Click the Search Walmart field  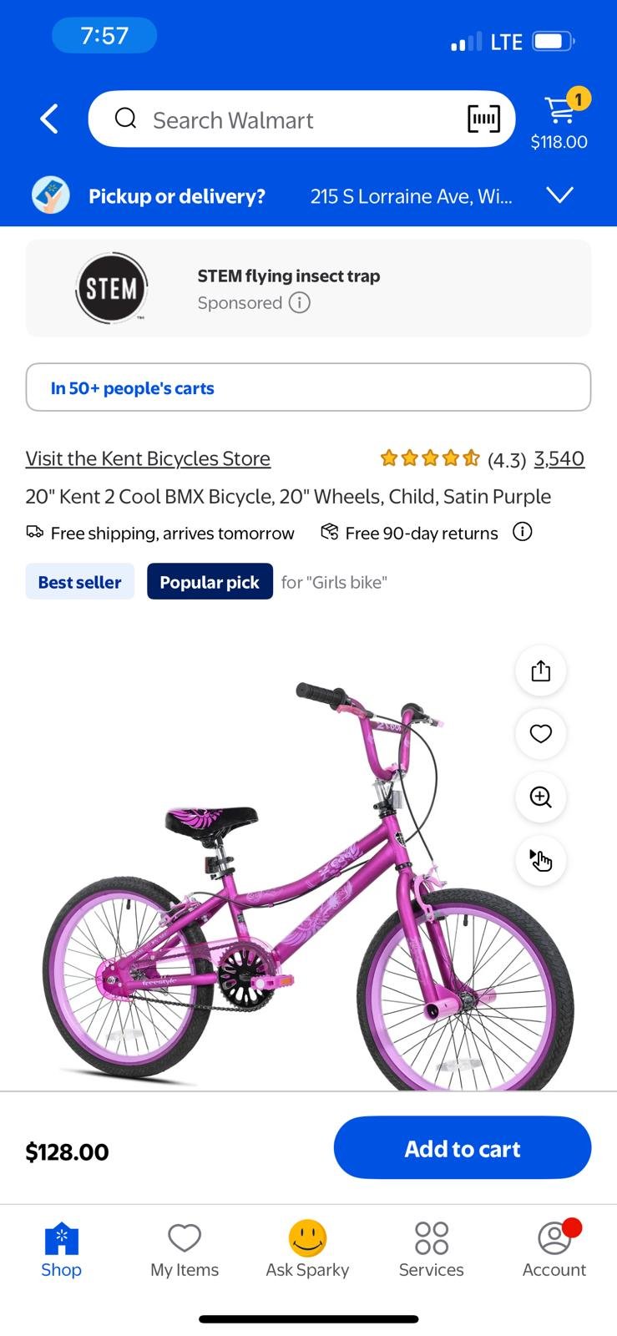284,119
